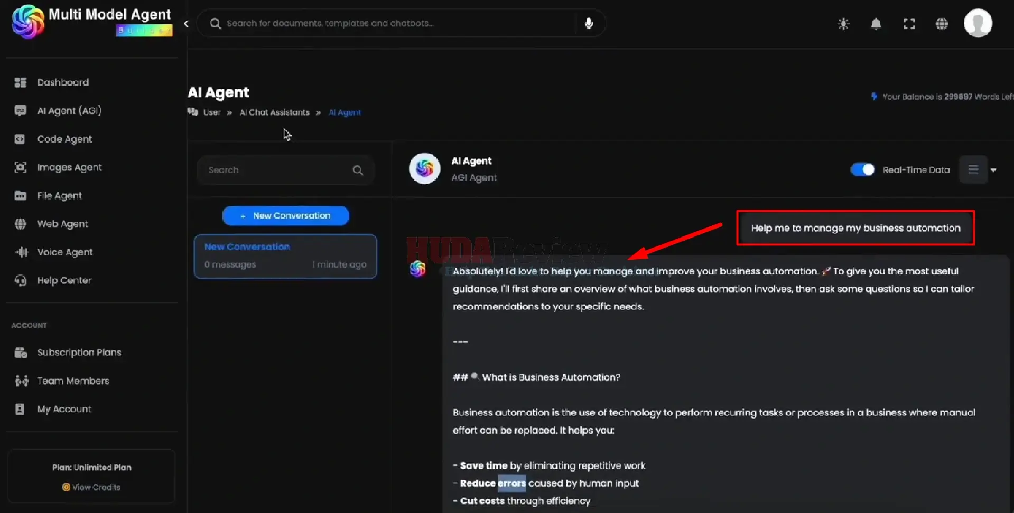Screen dimensions: 1014x513
Task: Click the breadcrumb user chat icon
Action: 193,112
